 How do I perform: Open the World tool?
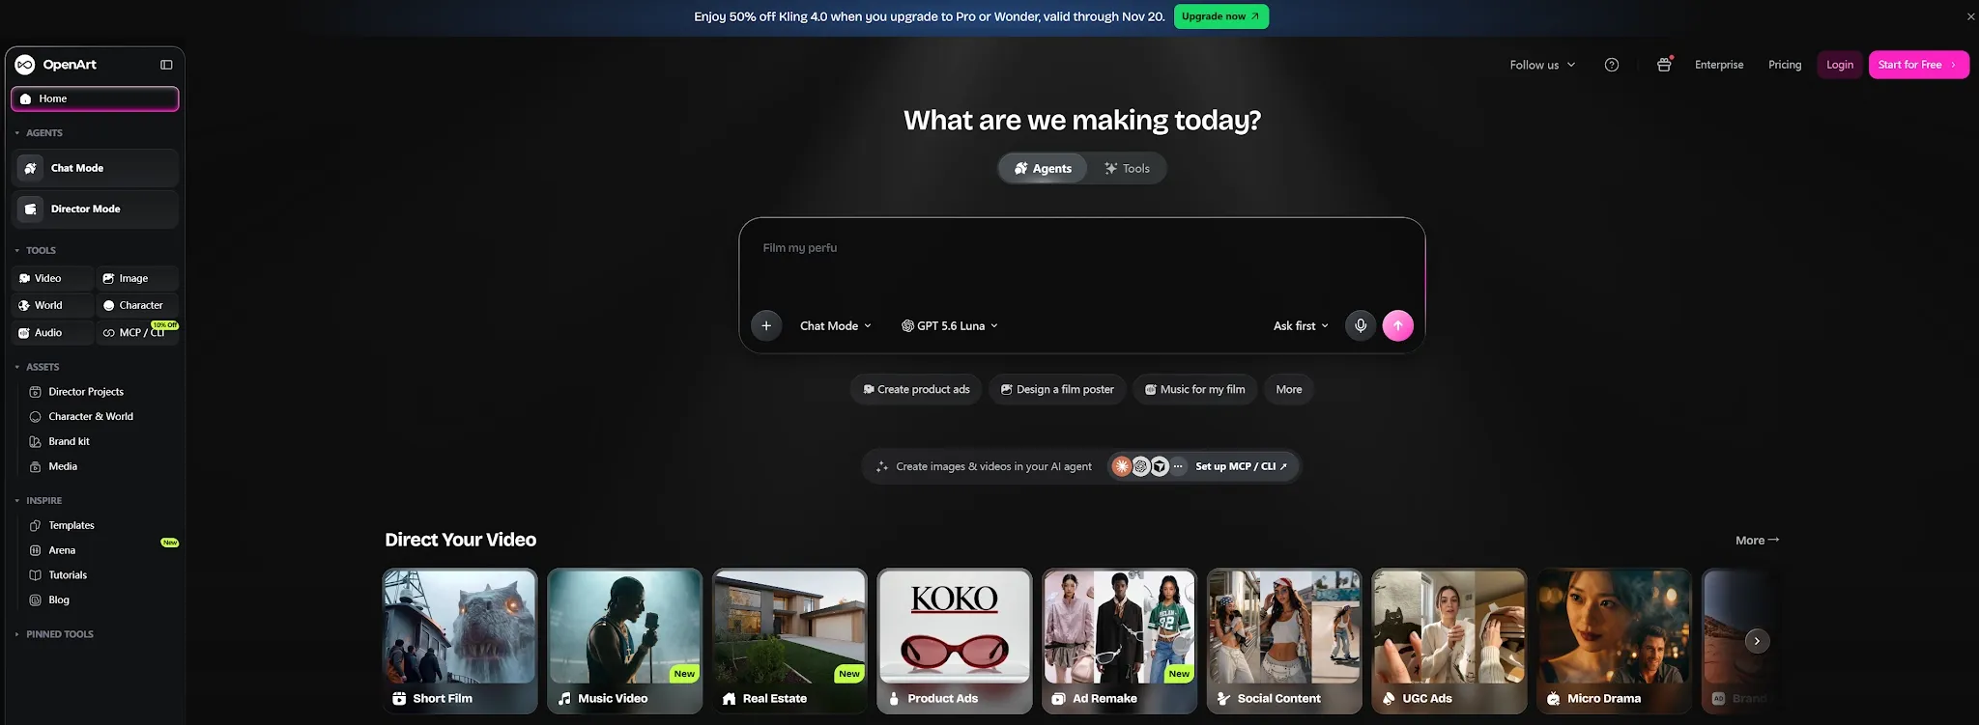pyautogui.click(x=53, y=305)
